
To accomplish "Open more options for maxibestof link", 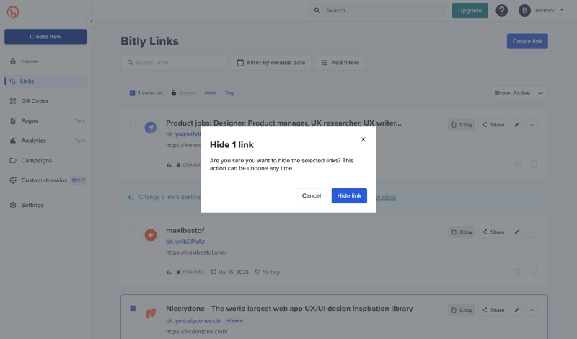I will (532, 232).
